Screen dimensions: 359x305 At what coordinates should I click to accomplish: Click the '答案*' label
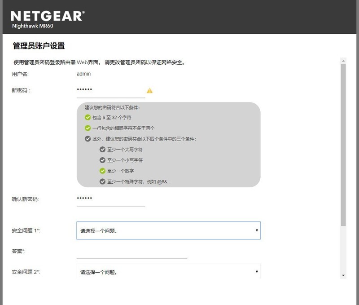pos(18,252)
